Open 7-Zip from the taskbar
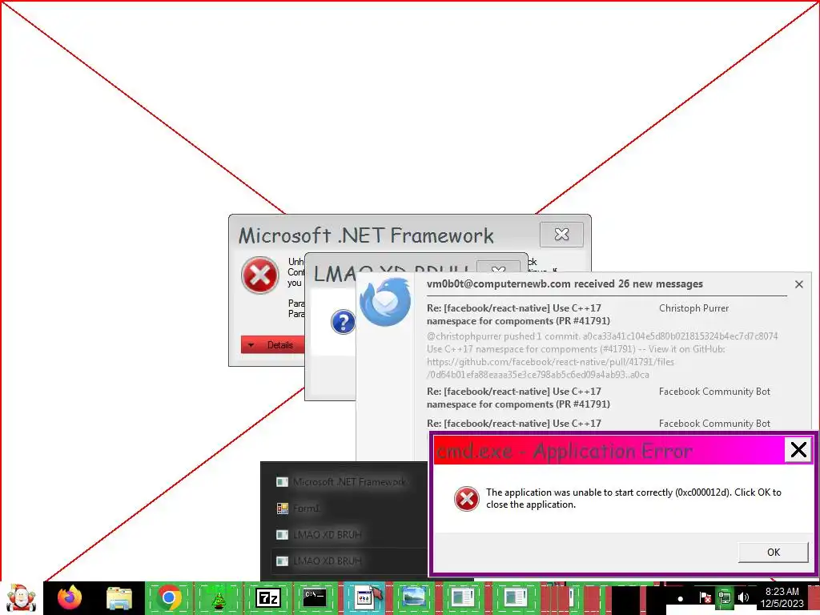820x615 pixels. (267, 598)
